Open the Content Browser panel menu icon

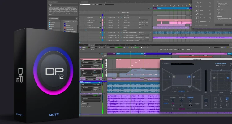(x=77, y=19)
